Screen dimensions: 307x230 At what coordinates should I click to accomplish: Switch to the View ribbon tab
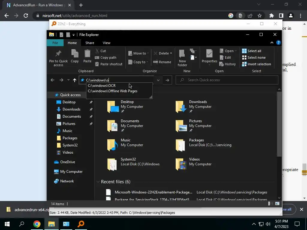point(106,43)
